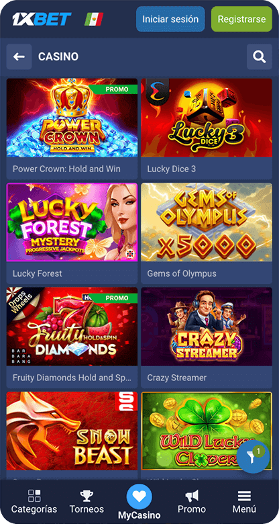Image resolution: width=279 pixels, height=524 pixels.
Task: Open the Menú hamburger icon
Action: [x=244, y=496]
